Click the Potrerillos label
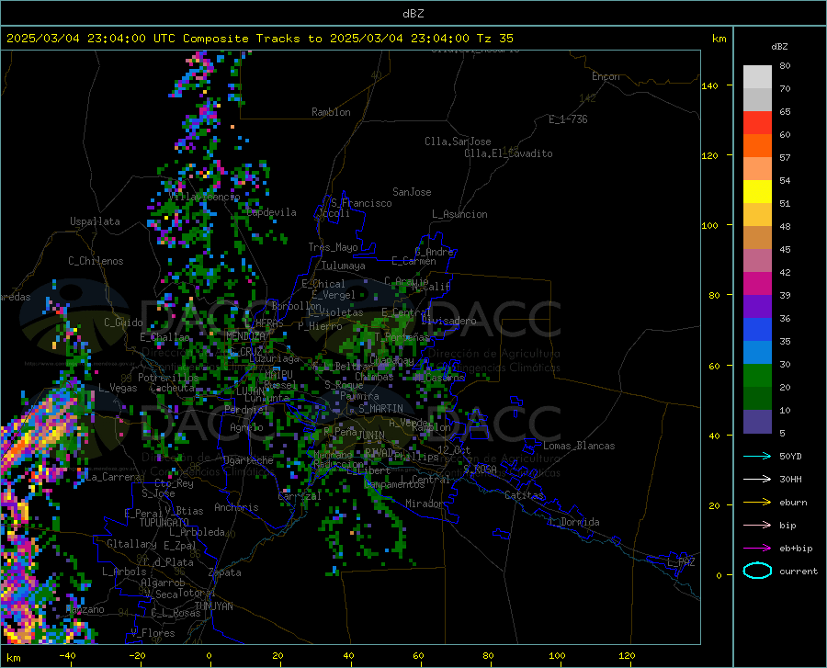Screen dimensions: 827x668 pyautogui.click(x=168, y=378)
